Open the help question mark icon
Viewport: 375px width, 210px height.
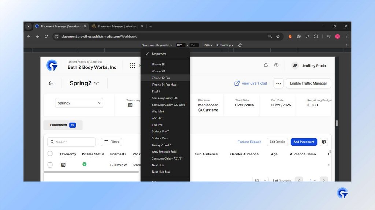(276, 65)
